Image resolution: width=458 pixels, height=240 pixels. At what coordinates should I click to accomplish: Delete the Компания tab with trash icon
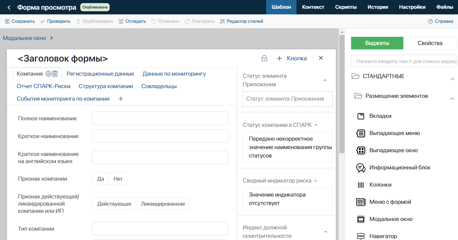pyautogui.click(x=55, y=74)
